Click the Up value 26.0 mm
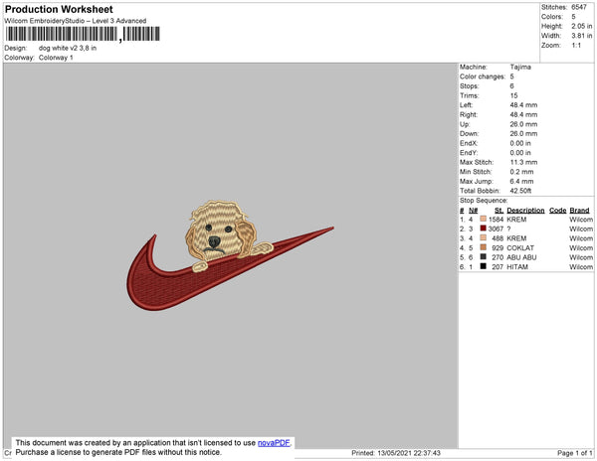Screen dimensions: 597x461 pyautogui.click(x=523, y=124)
